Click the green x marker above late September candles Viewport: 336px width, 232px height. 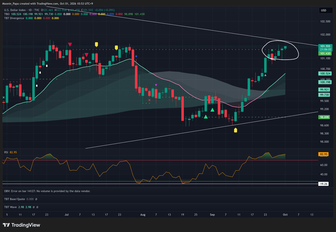272,50
